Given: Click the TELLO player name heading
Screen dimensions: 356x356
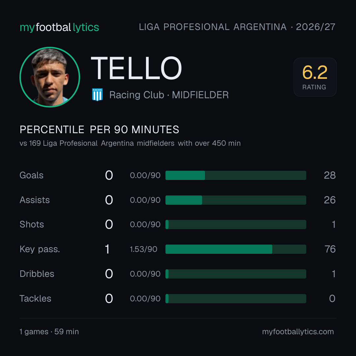Looking at the screenshot, I should (x=136, y=68).
